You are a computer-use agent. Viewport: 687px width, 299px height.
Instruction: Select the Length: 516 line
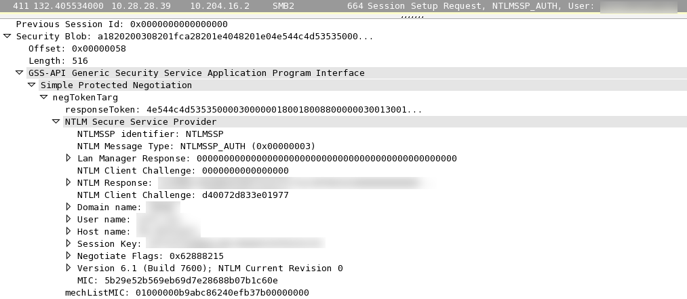58,61
